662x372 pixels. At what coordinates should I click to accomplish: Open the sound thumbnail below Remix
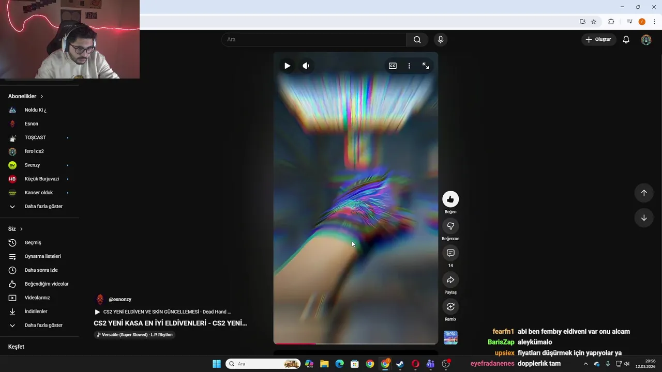tap(450, 337)
